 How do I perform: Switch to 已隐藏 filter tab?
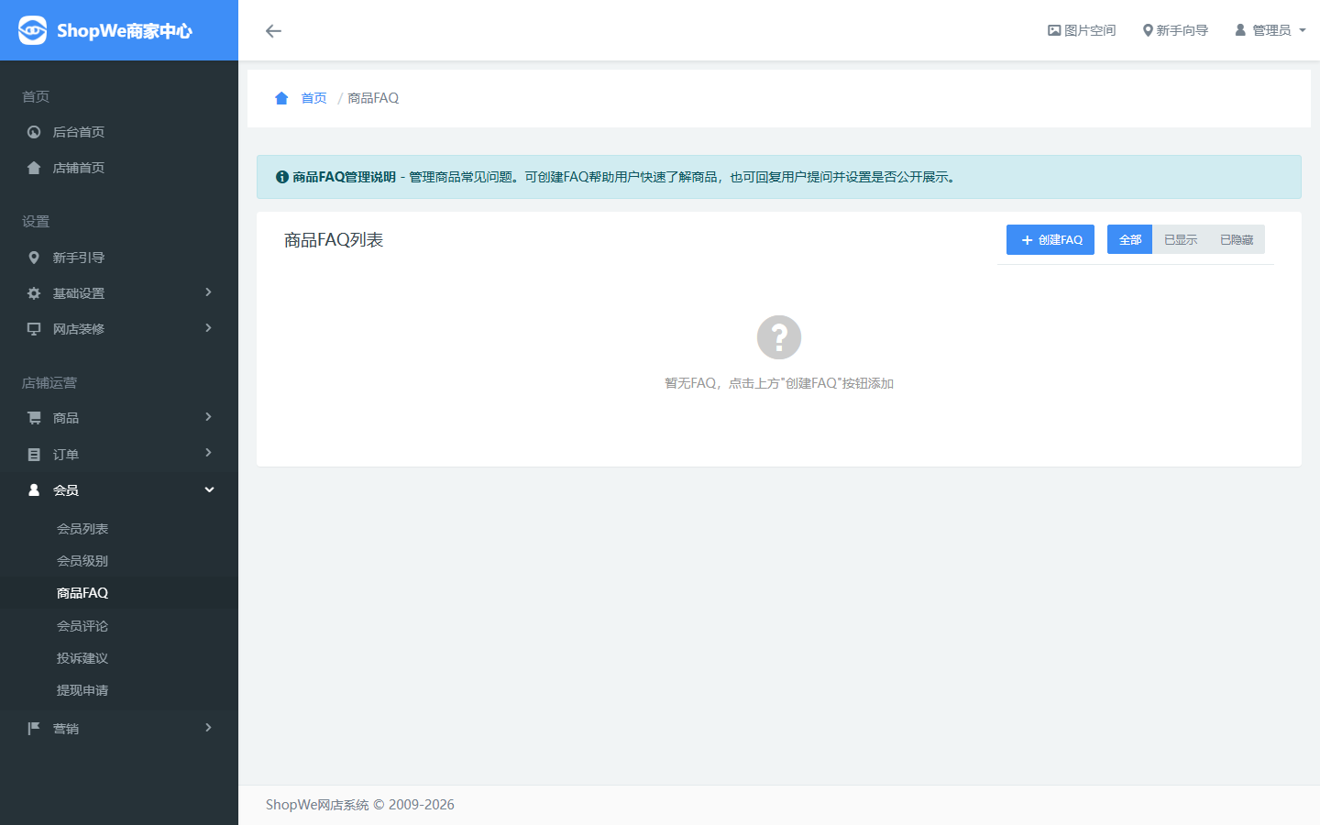(1237, 239)
